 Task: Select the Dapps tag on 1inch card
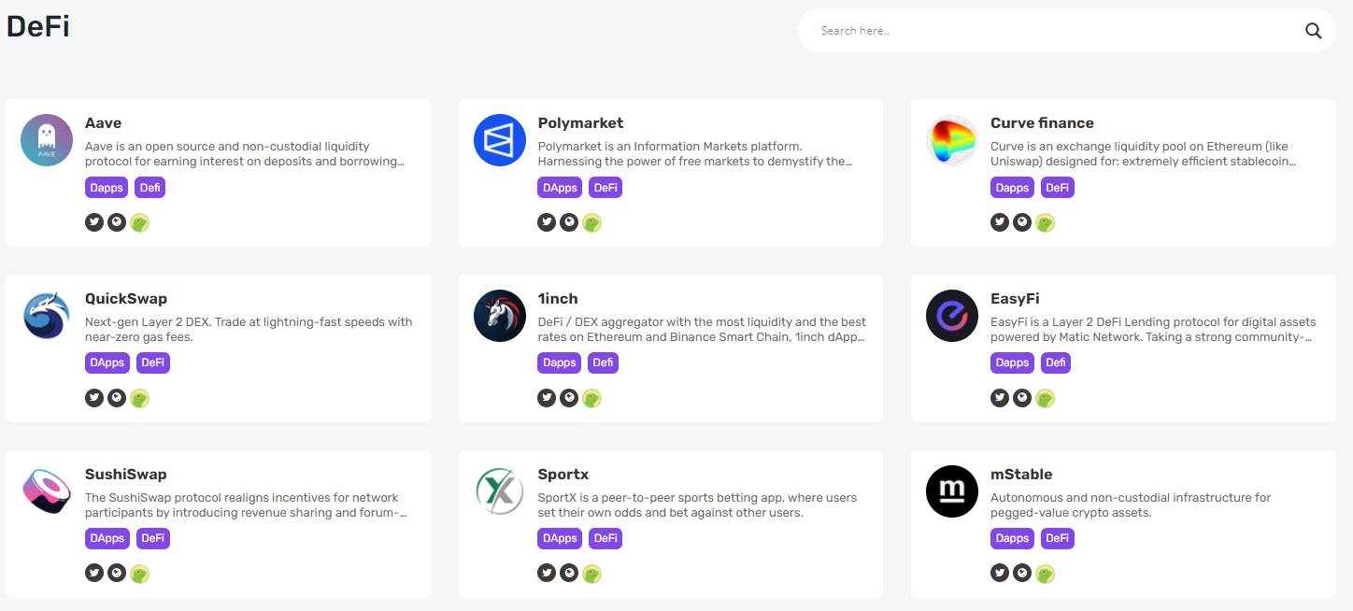tap(559, 363)
